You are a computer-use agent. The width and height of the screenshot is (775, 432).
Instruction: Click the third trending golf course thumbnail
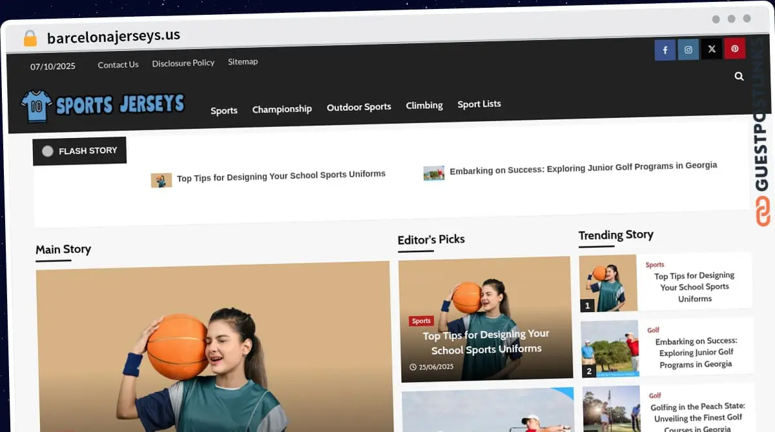(x=612, y=409)
